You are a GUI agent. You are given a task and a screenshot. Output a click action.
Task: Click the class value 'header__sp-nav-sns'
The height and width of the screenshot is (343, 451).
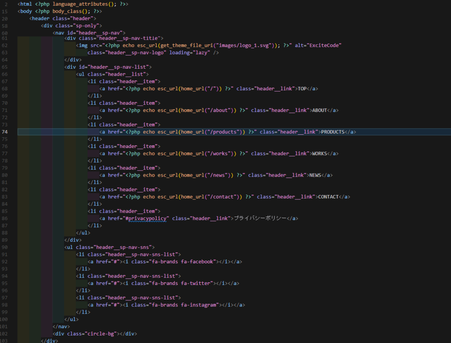122,247
